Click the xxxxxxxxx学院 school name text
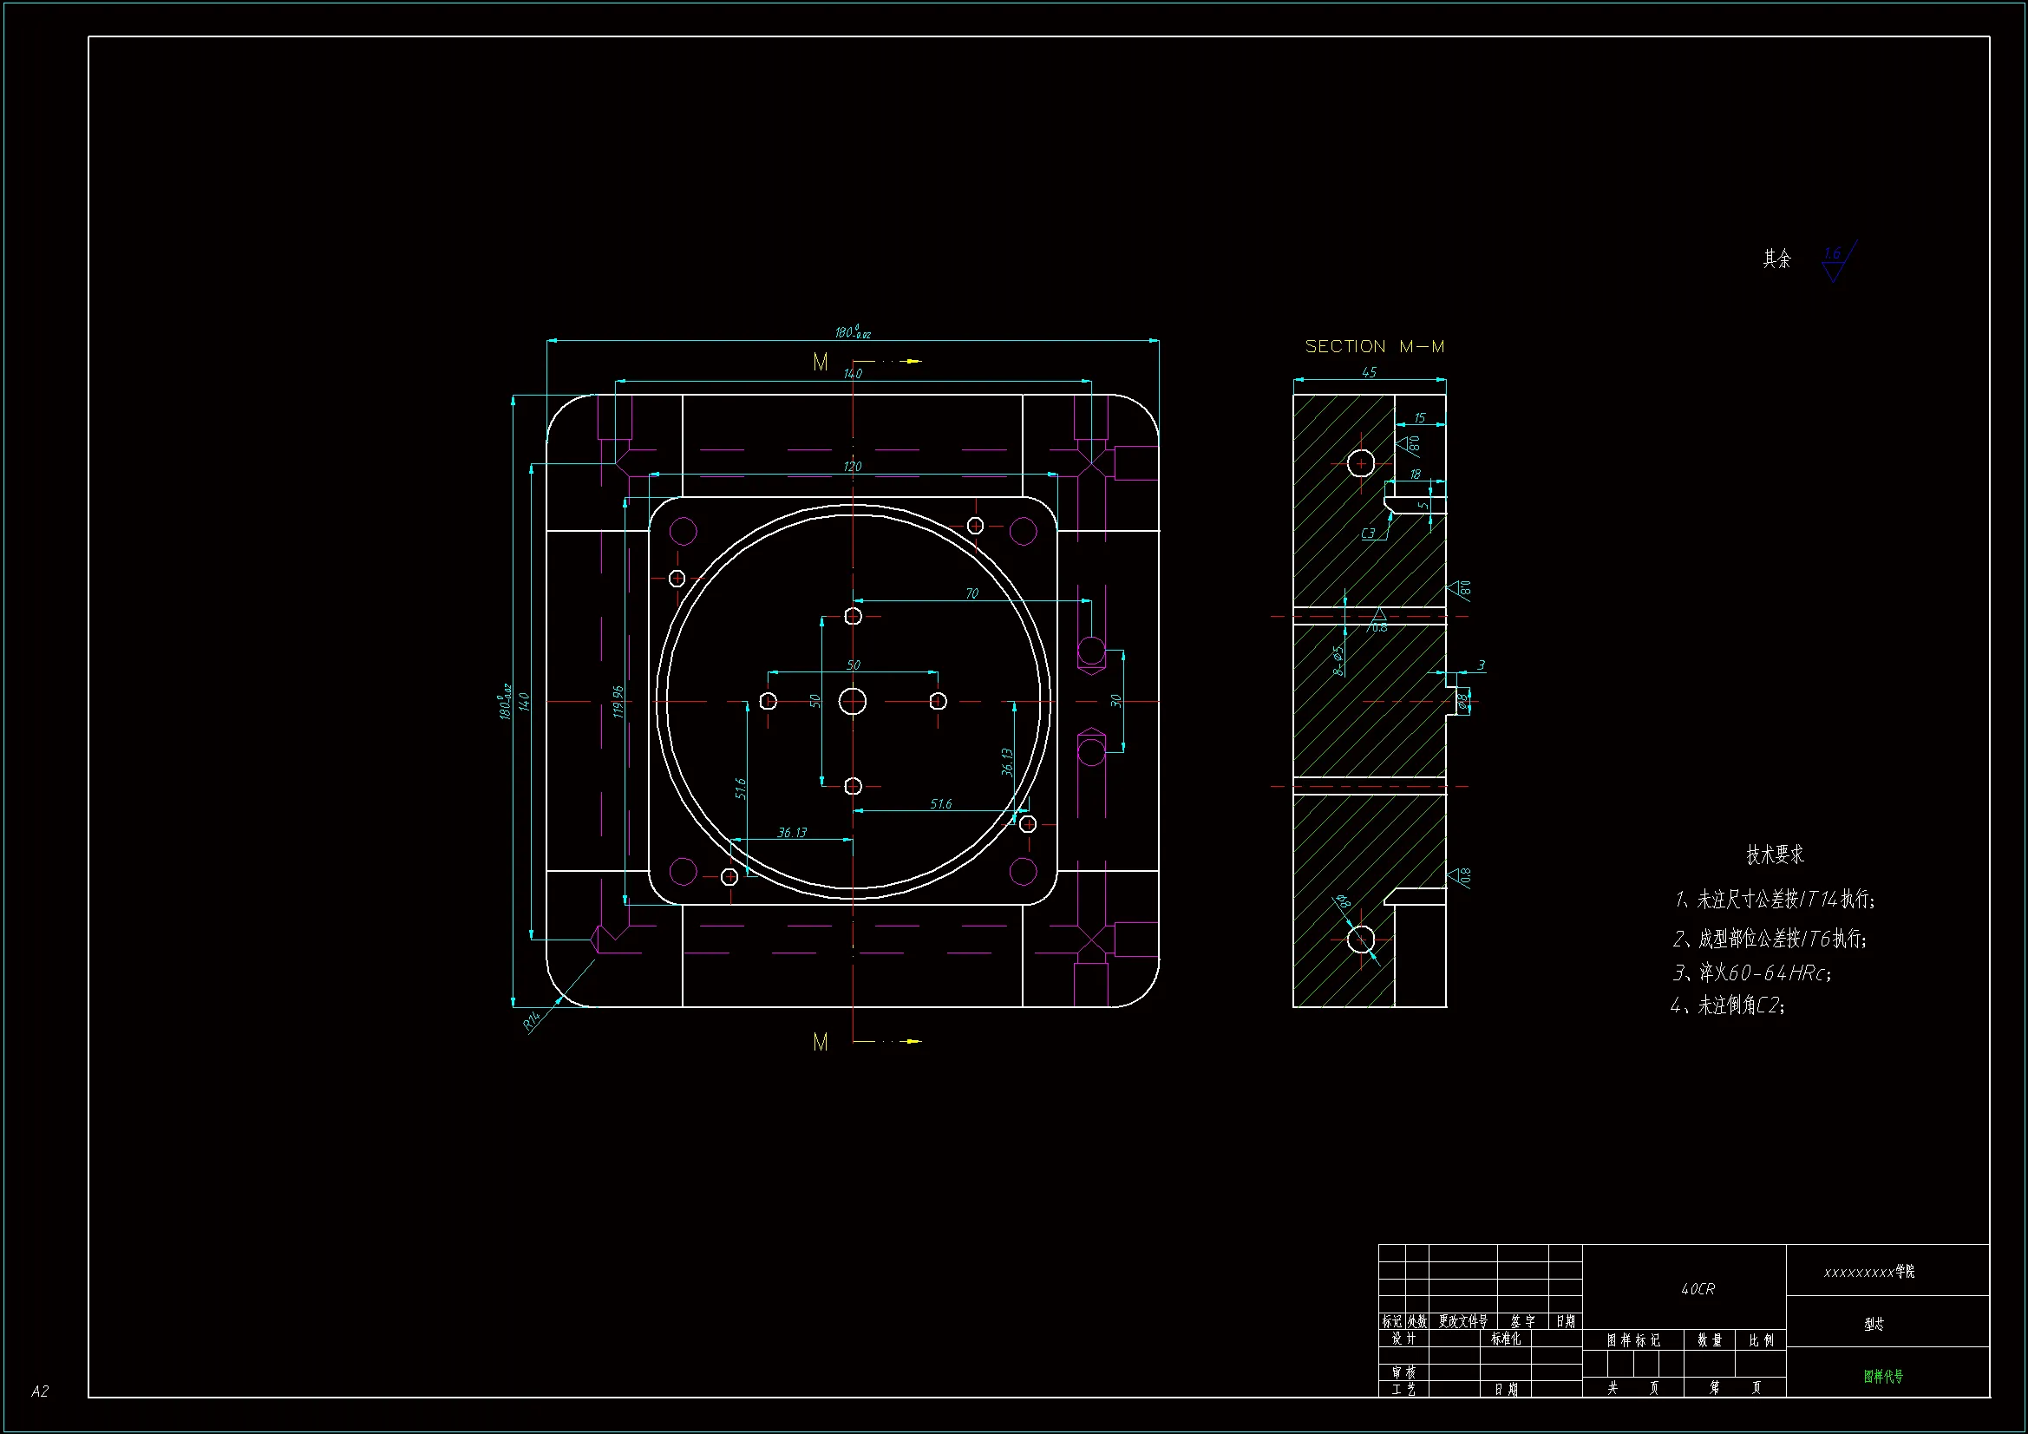 pos(1869,1272)
